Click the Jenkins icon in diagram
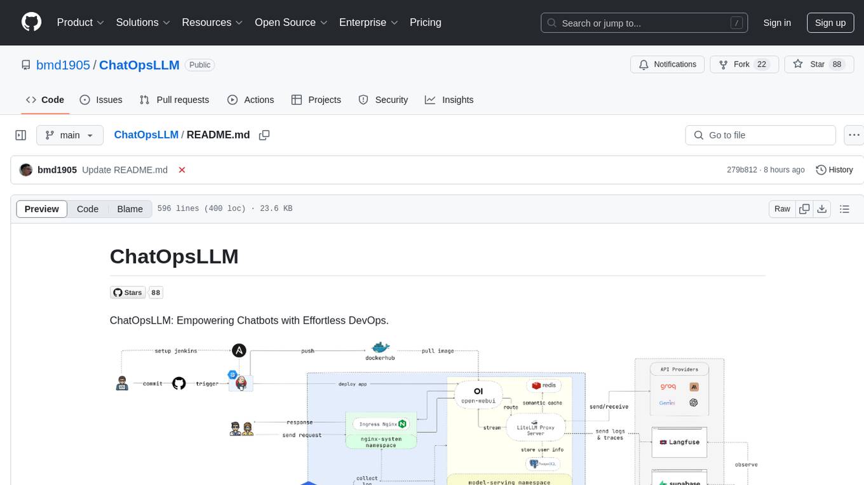864x485 pixels. tap(241, 383)
